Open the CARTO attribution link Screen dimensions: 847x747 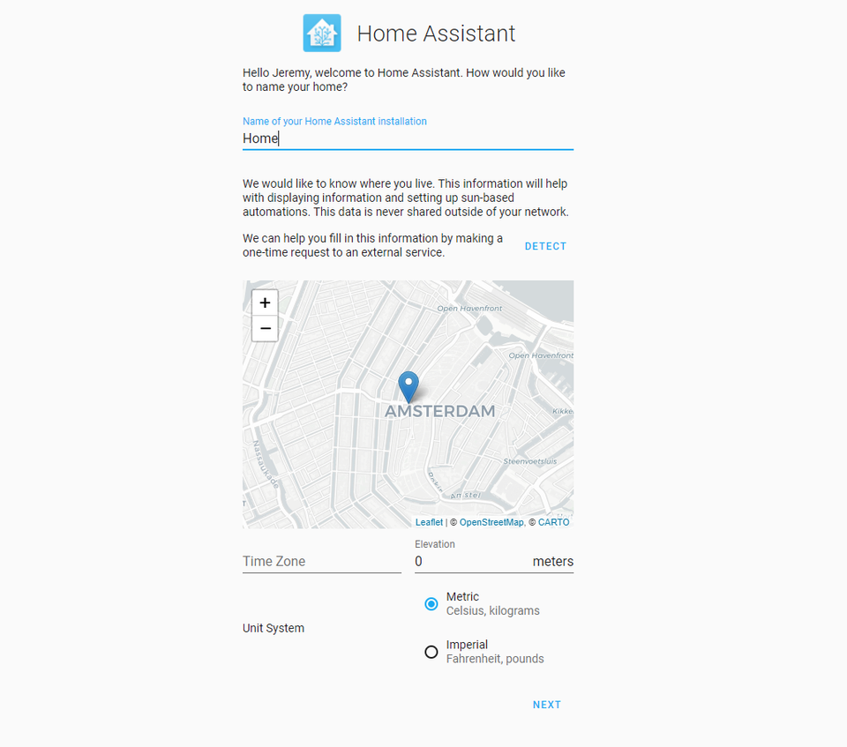553,522
